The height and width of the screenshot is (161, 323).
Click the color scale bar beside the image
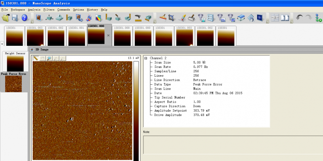coord(136,108)
